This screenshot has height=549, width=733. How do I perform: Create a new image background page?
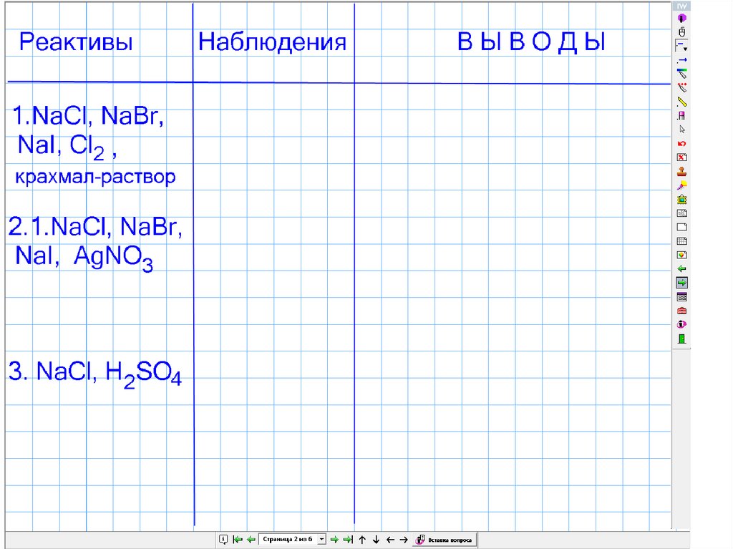681,256
